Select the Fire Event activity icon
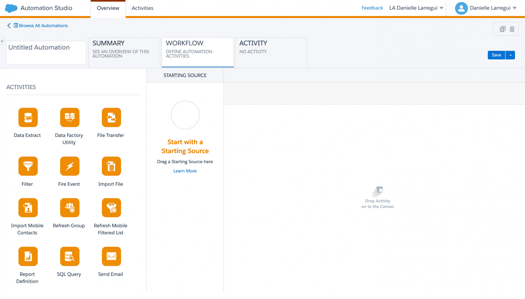 (70, 166)
